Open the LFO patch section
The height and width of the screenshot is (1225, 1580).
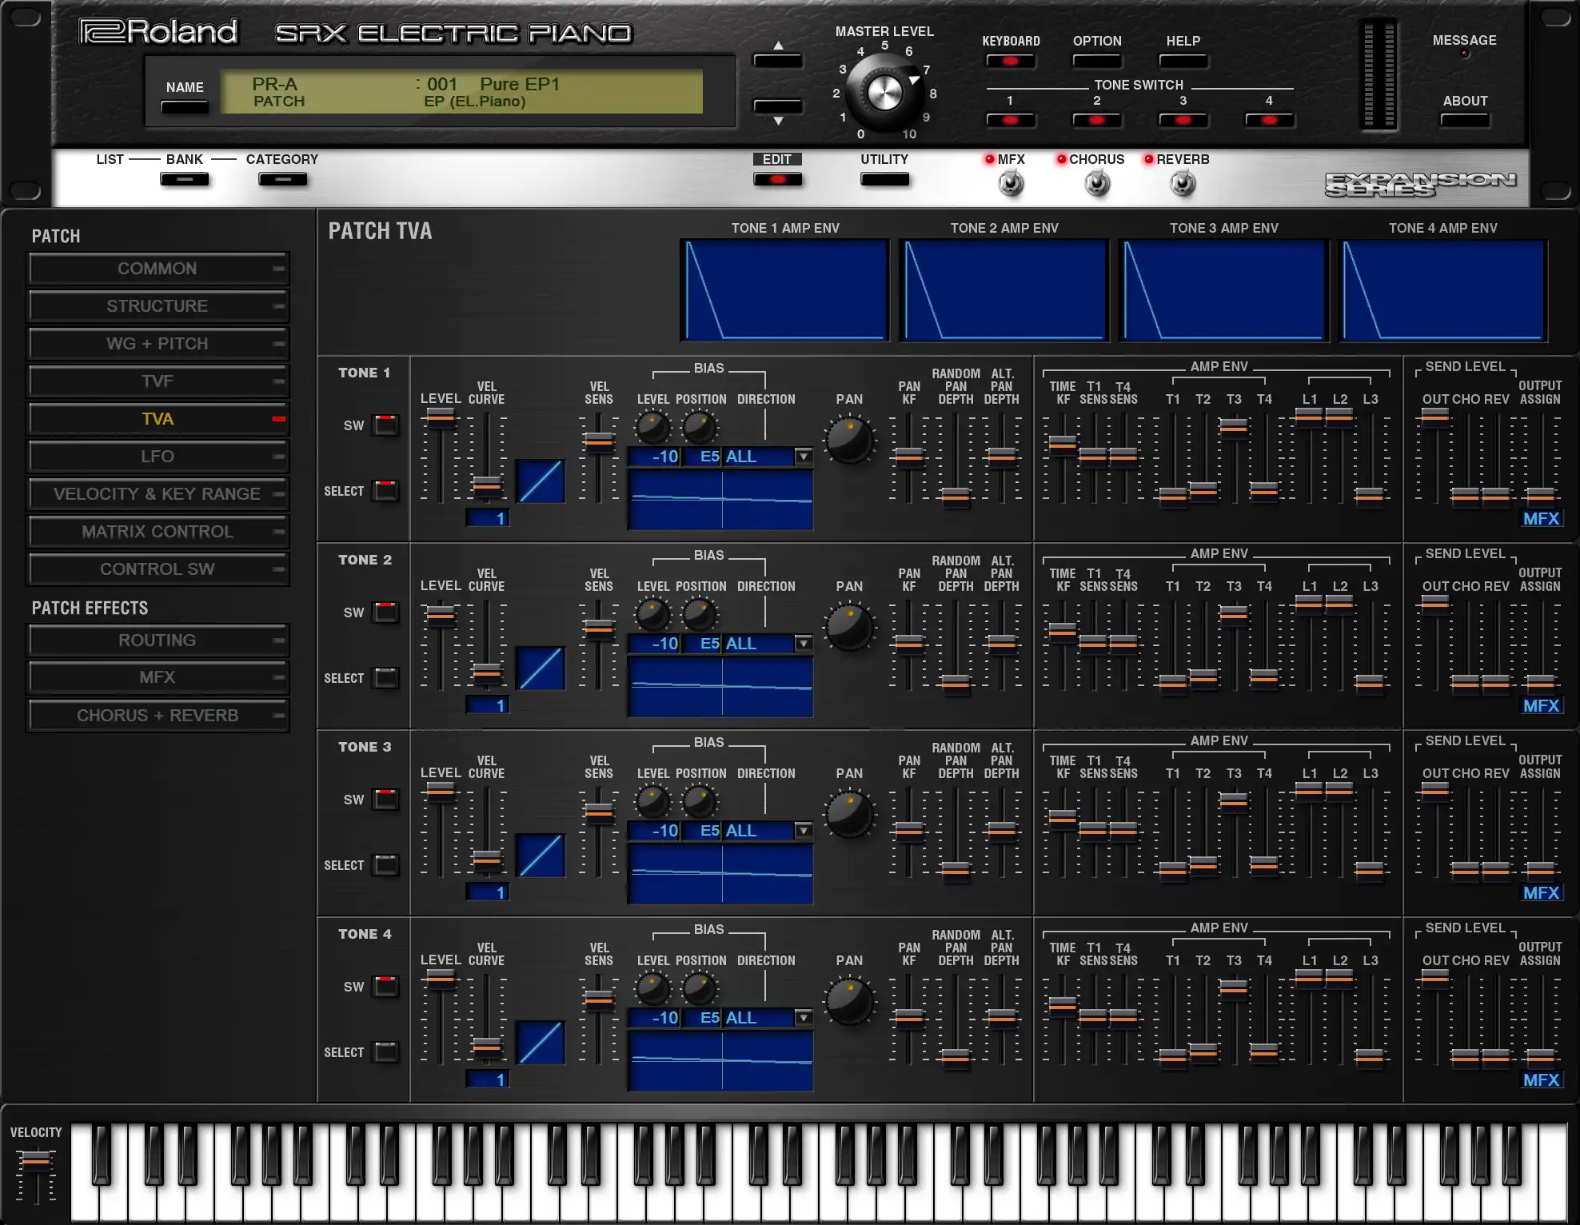158,457
